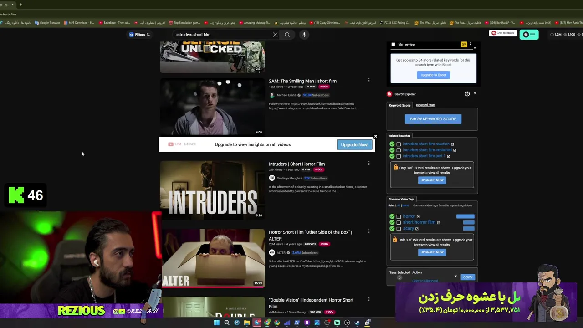
Task: Open 'intruders short film explained' external link icon
Action: click(x=455, y=150)
